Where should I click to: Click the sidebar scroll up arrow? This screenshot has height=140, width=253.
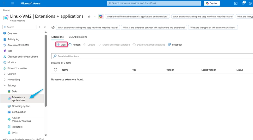coord(46,33)
